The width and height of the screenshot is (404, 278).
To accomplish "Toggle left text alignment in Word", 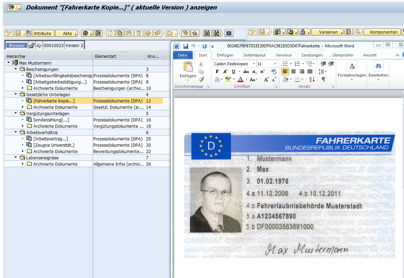I will pos(285,72).
